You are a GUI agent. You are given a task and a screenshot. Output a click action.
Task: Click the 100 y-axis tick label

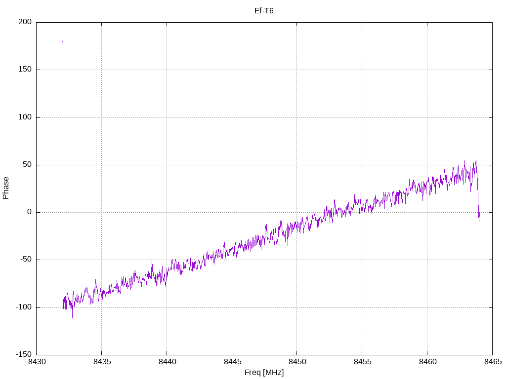click(x=25, y=117)
